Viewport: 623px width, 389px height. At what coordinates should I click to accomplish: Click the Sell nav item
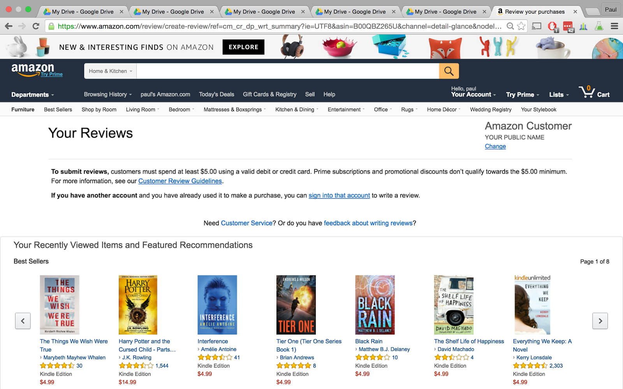(310, 94)
